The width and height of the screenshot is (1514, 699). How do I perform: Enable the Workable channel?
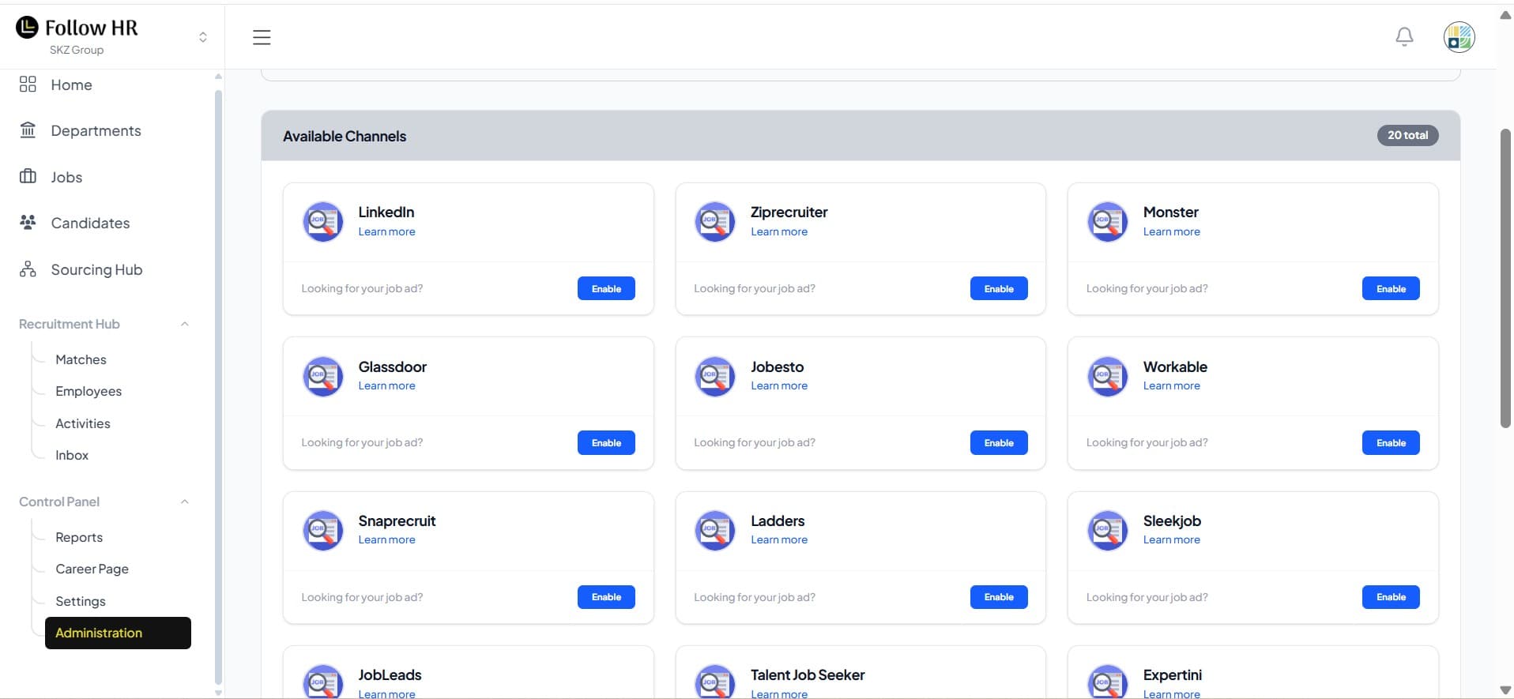click(x=1391, y=442)
